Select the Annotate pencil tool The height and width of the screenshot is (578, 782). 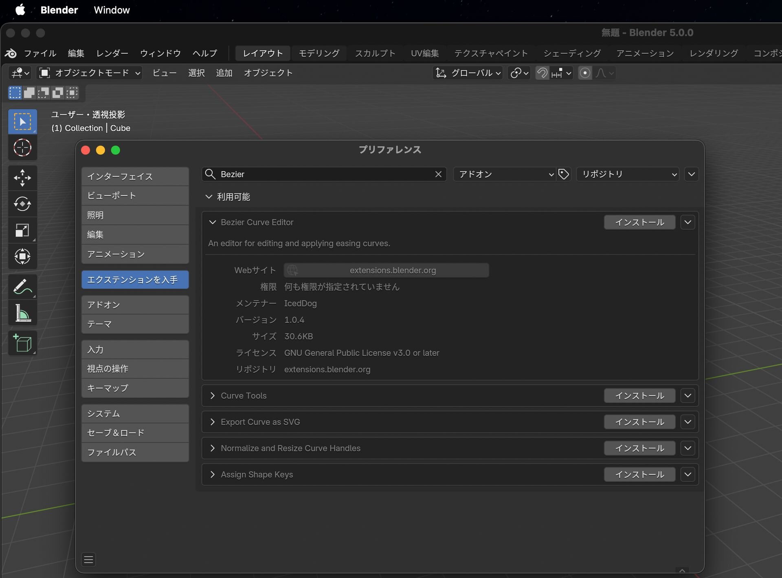point(22,287)
